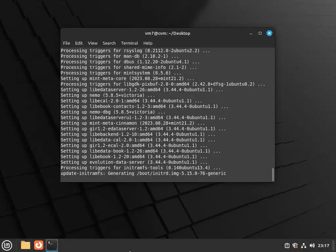The width and height of the screenshot is (336, 252).
Task: Click the line 'Setting up evolution-data-server'
Action: coord(134,162)
